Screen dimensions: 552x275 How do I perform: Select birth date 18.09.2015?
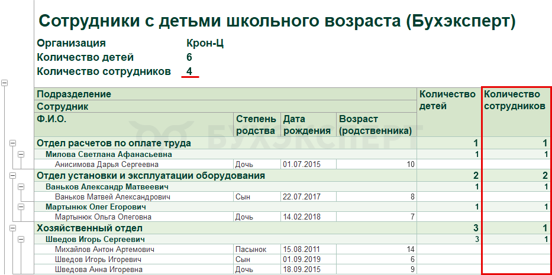pyautogui.click(x=308, y=269)
